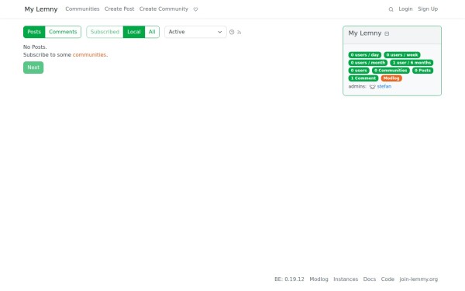465x291 pixels.
Task: Follow the orange communities link
Action: point(89,54)
